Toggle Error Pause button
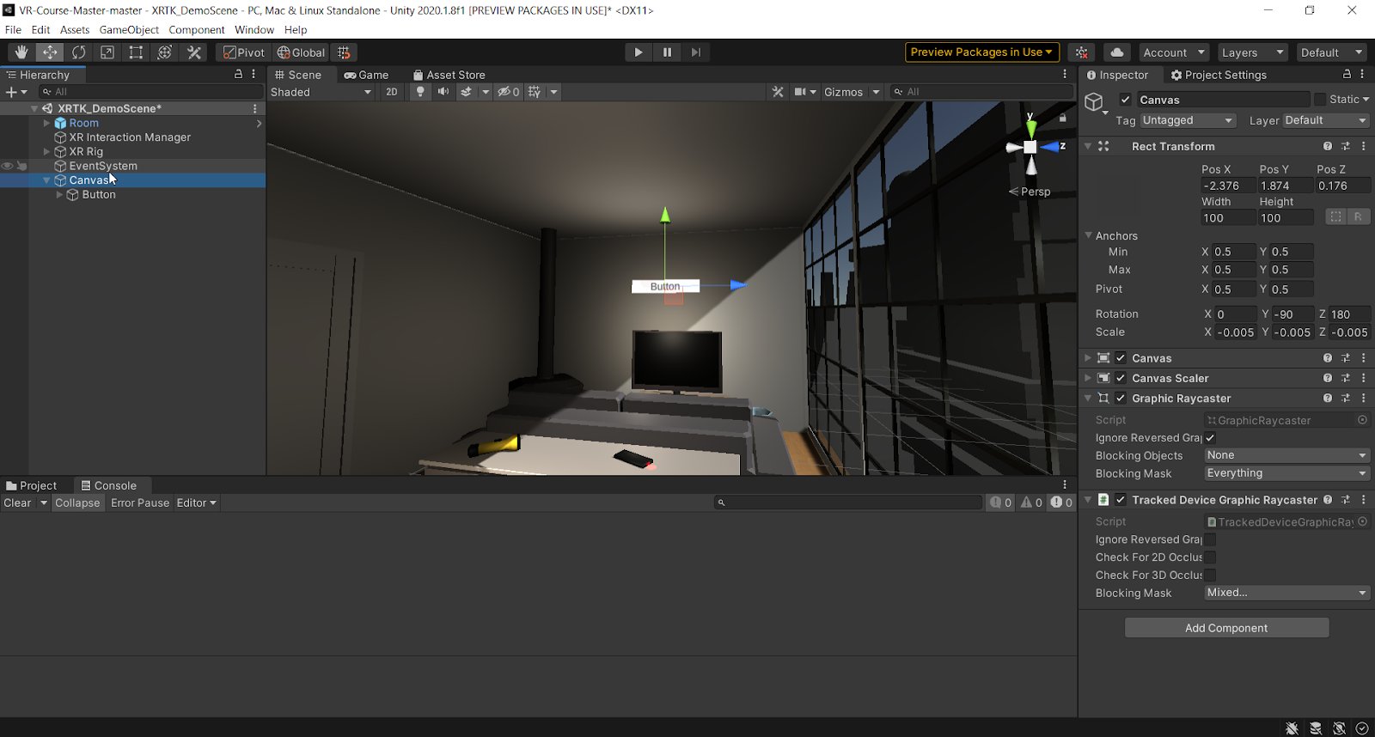 [140, 502]
